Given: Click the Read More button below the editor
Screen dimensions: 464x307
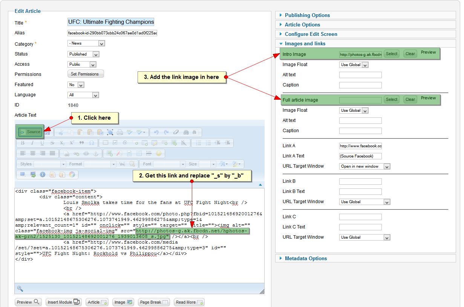Looking at the screenshot, I should point(189,302).
